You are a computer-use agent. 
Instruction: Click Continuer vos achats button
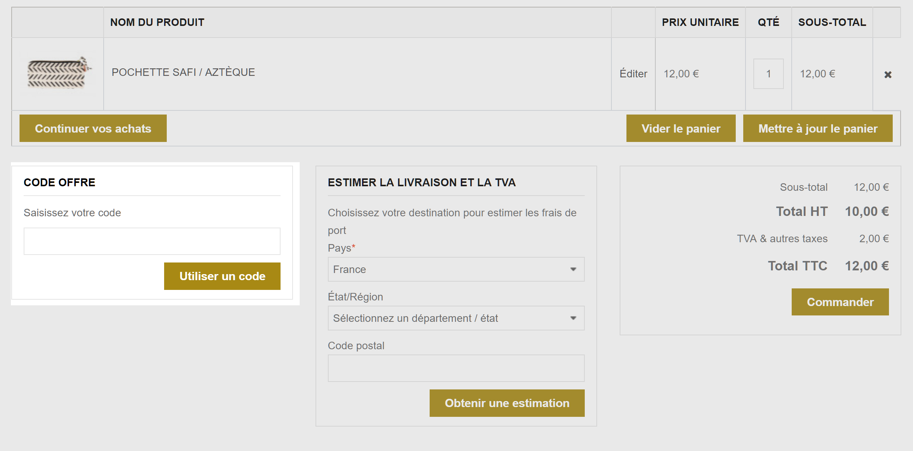[93, 128]
